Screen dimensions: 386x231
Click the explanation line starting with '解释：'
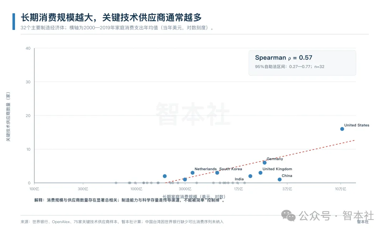(x=129, y=200)
